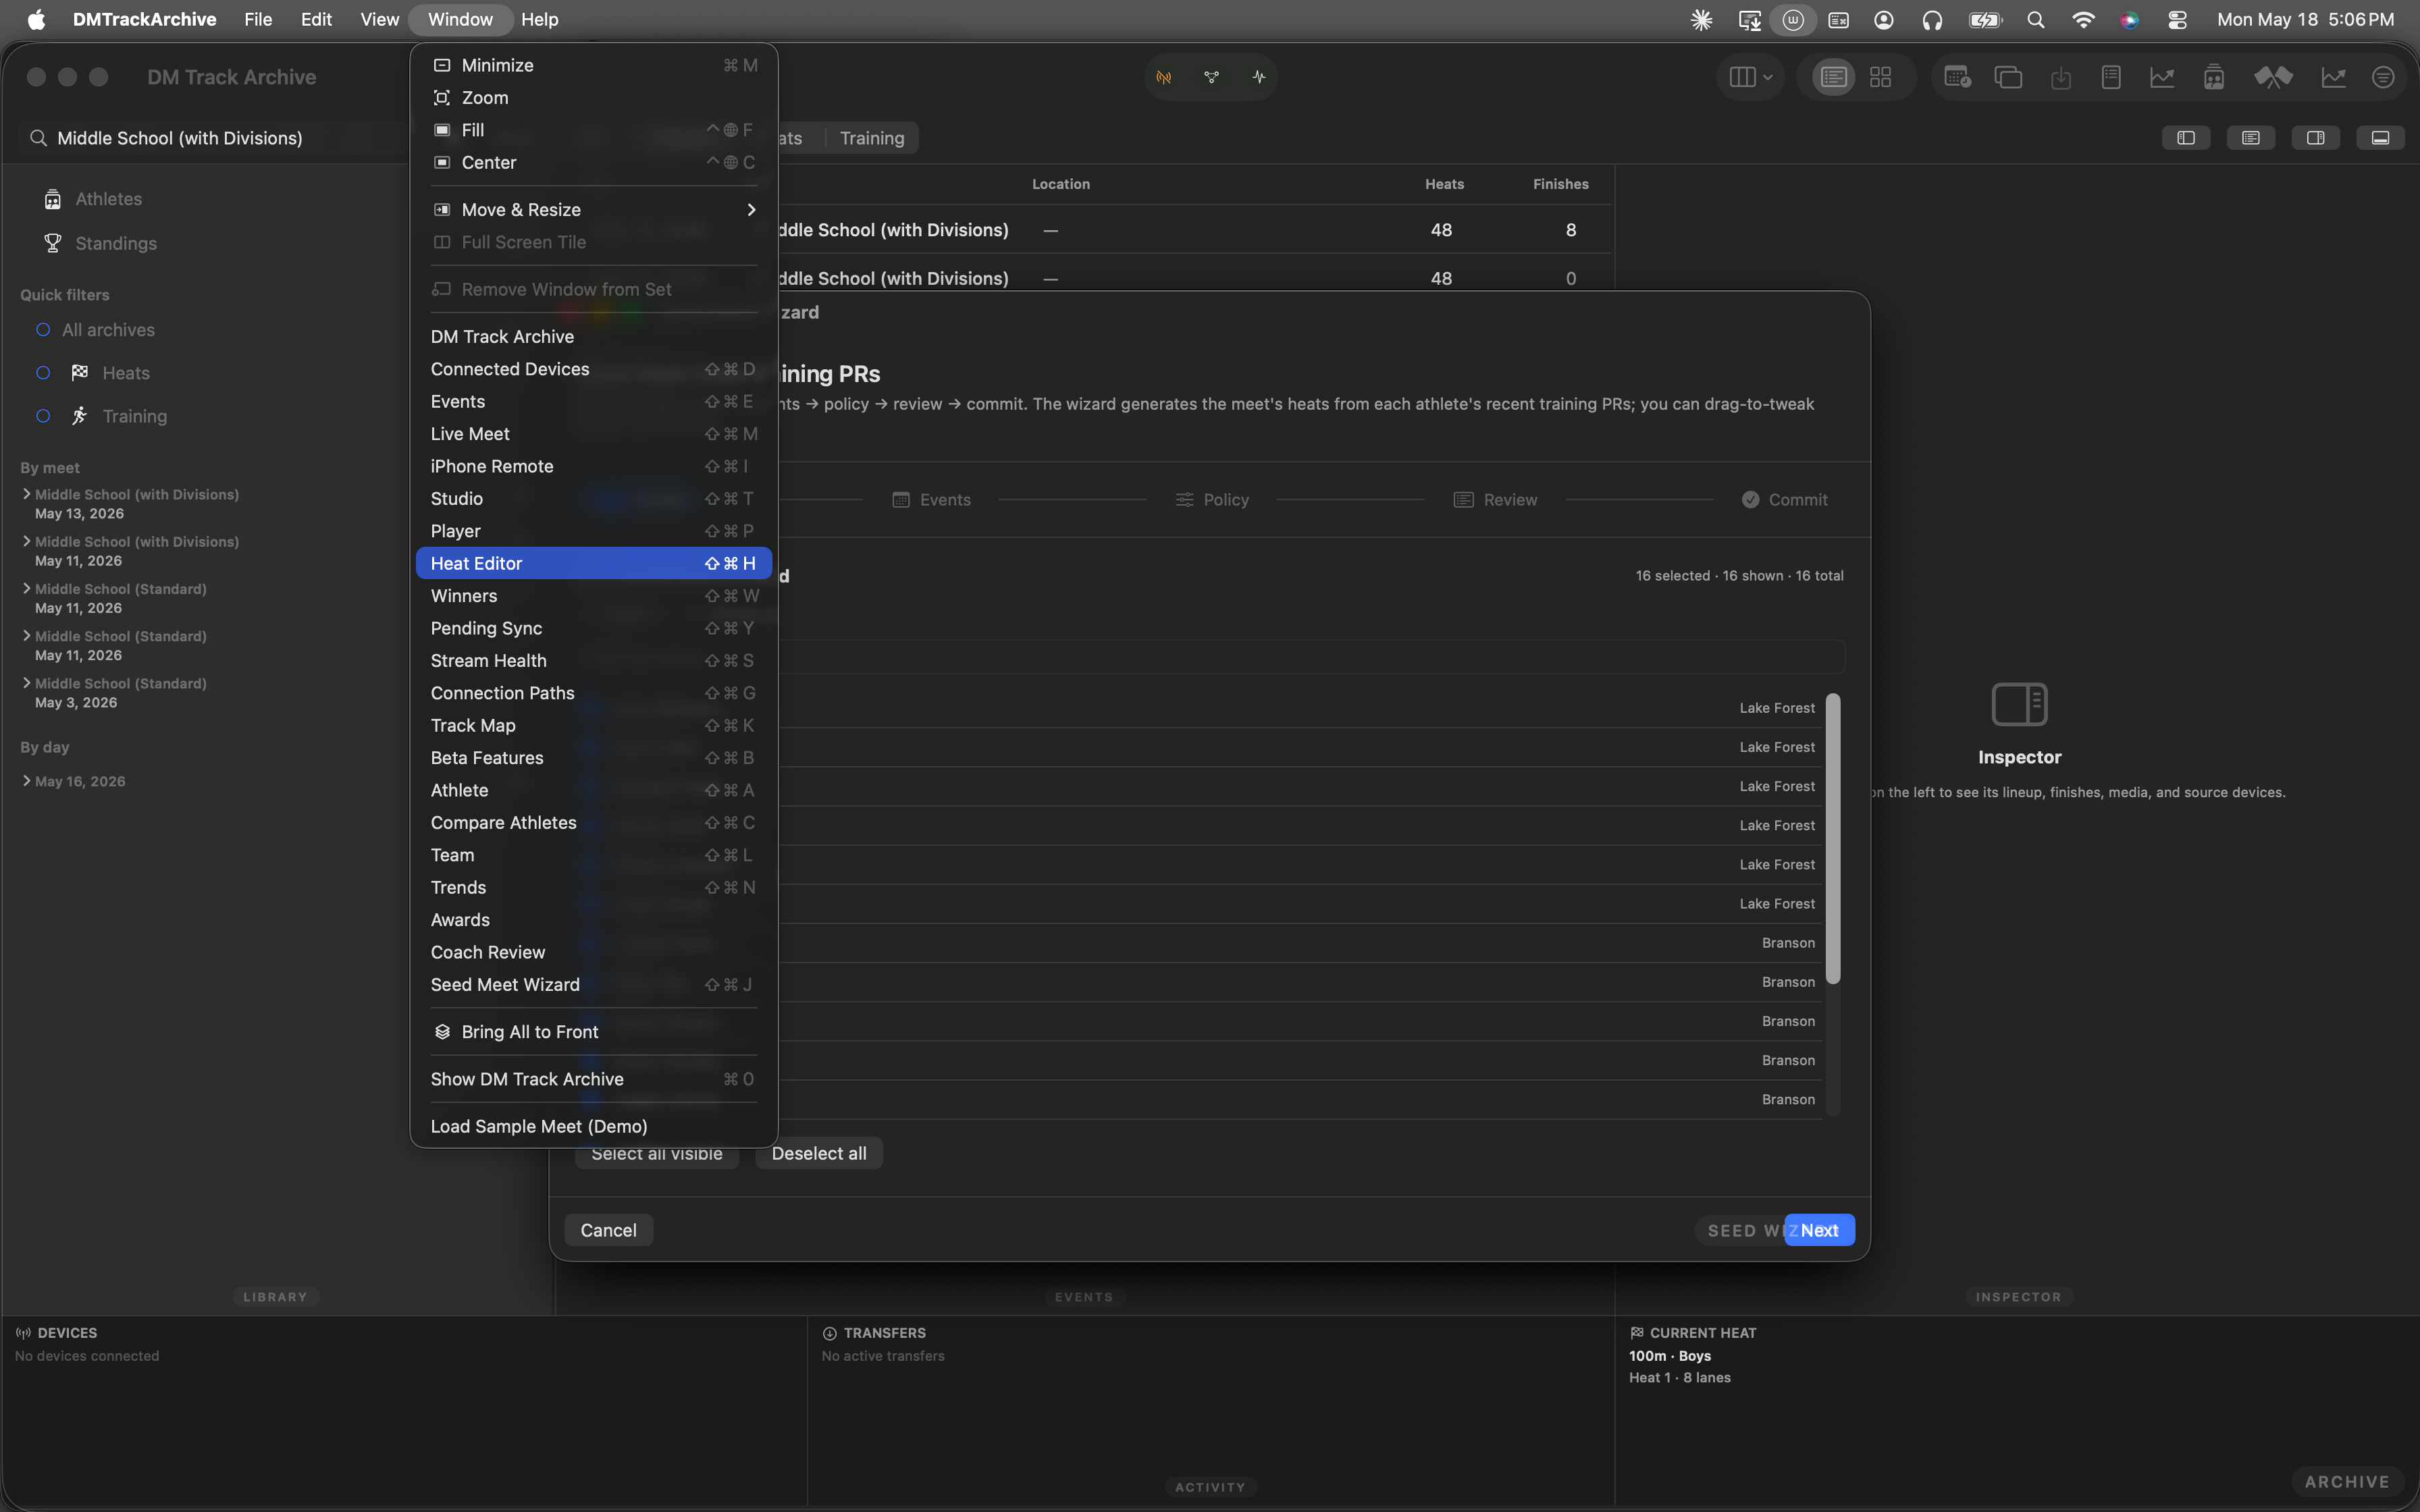
Task: Jump to the Policy wizard step
Action: click(1212, 500)
